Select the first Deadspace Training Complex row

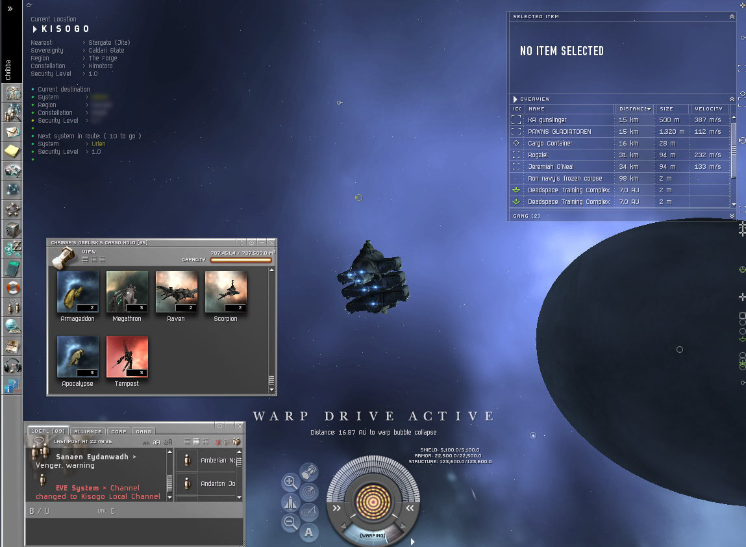(619, 190)
